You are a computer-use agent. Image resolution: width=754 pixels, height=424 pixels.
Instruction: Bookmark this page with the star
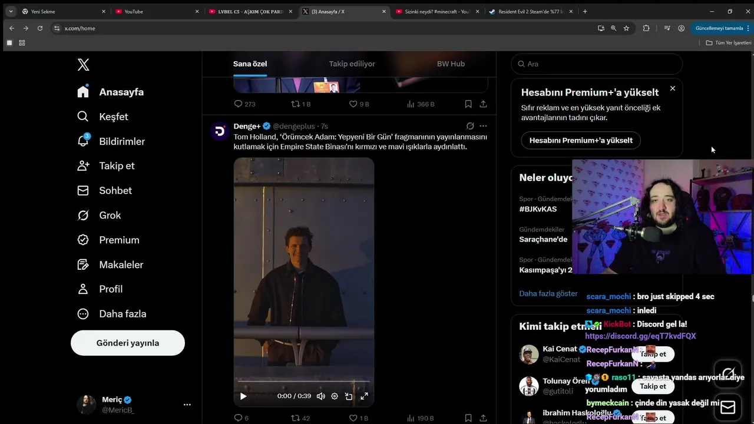pyautogui.click(x=626, y=28)
